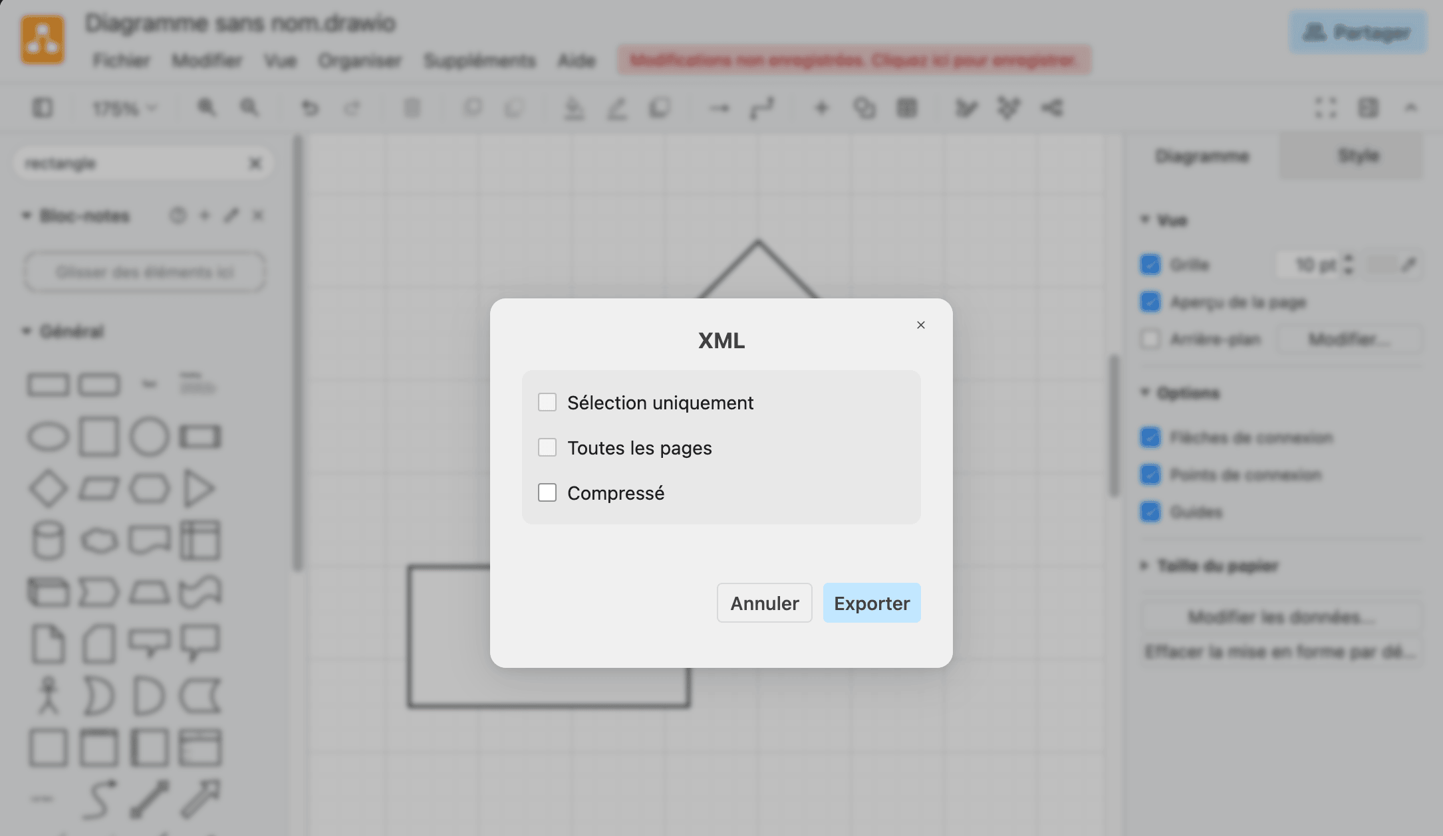1443x836 pixels.
Task: Tick the Compressé checkbox
Action: click(547, 492)
